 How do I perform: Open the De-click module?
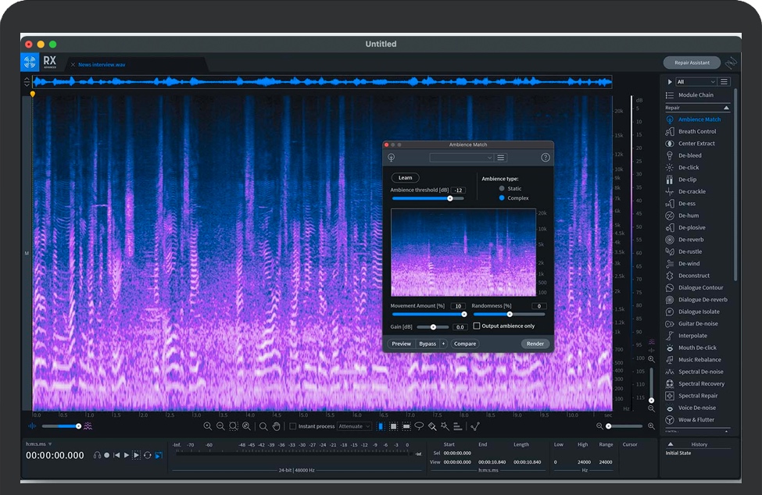point(689,167)
